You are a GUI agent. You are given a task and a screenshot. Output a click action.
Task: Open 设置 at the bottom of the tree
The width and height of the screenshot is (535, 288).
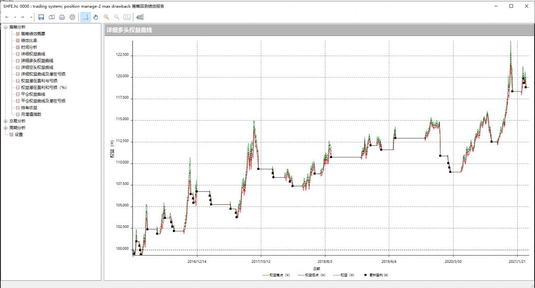pos(19,134)
